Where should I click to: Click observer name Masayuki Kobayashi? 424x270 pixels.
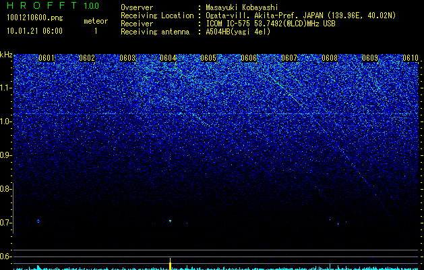pyautogui.click(x=242, y=7)
